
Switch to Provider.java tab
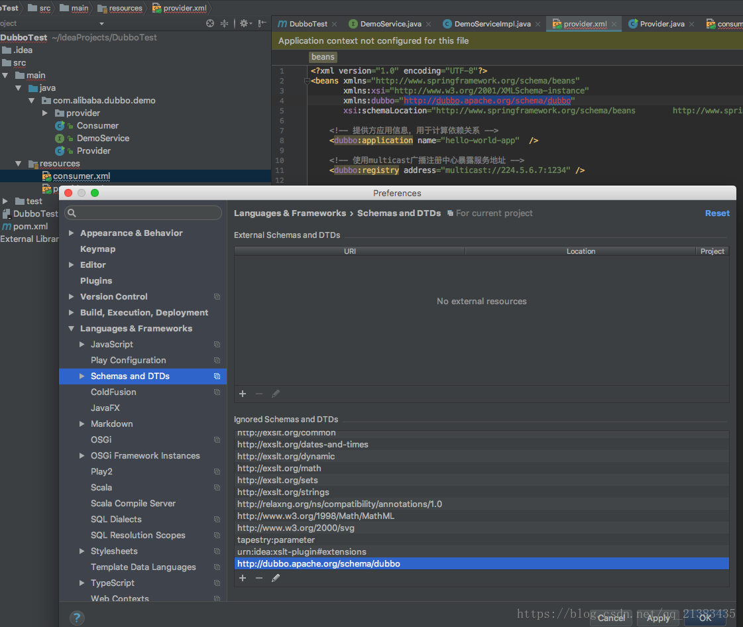point(662,24)
